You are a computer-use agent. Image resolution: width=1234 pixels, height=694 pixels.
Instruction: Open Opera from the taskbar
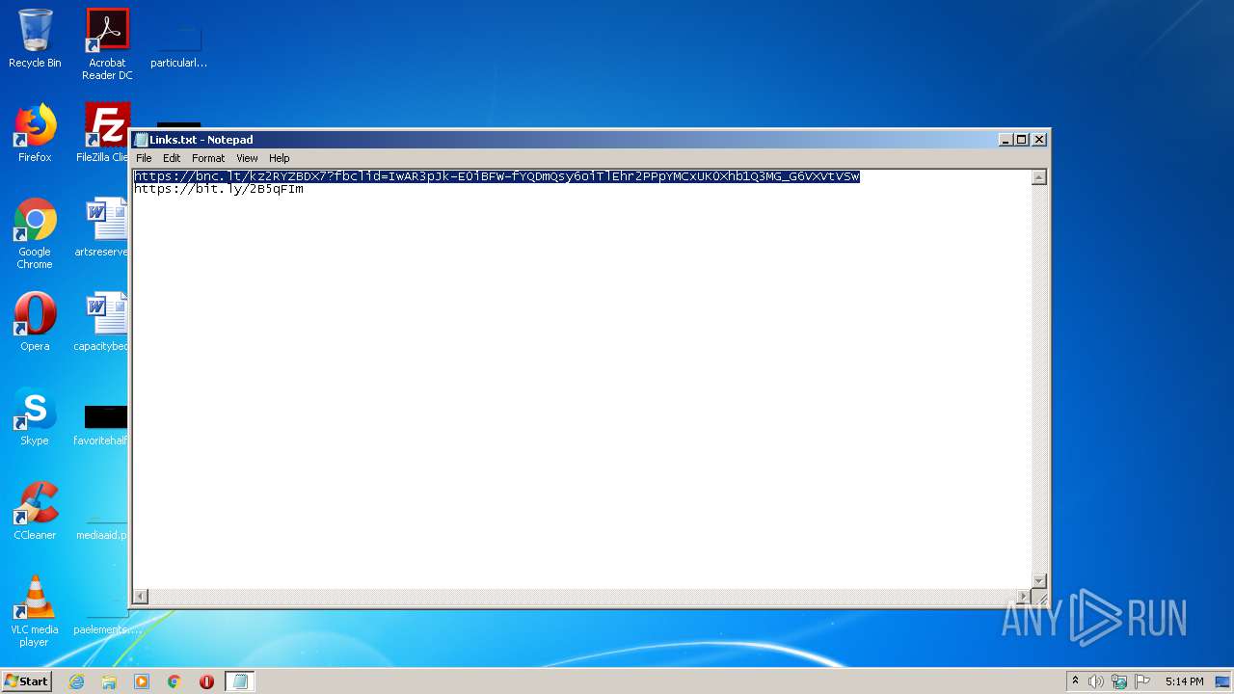pyautogui.click(x=206, y=681)
